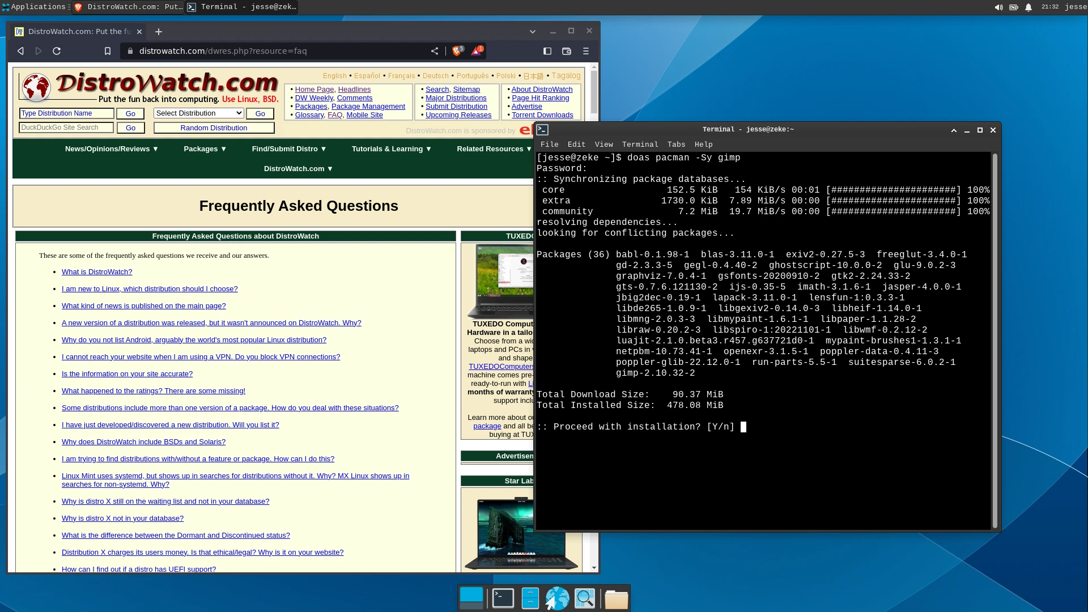Bookmark the current page with the star icon

pos(108,51)
